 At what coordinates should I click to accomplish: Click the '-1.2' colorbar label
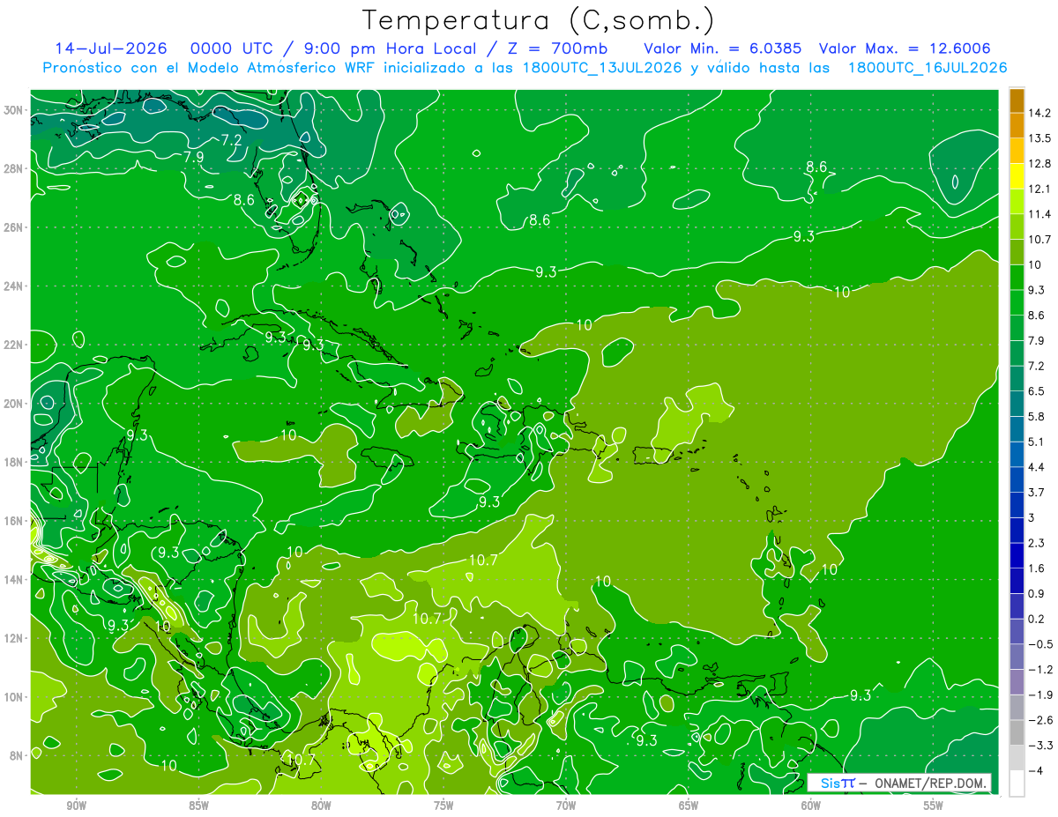click(x=1040, y=669)
